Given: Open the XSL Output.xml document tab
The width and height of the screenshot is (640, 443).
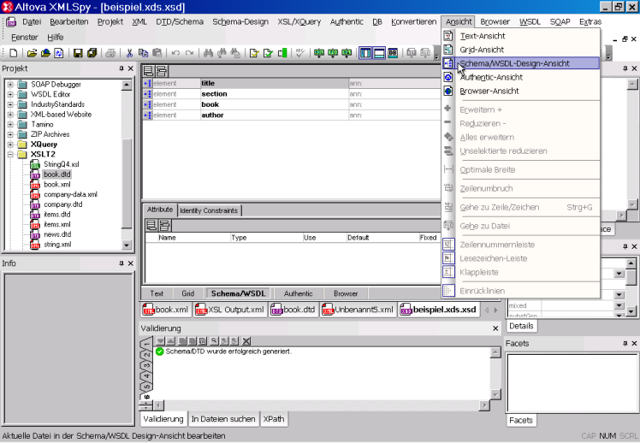Looking at the screenshot, I should point(230,310).
